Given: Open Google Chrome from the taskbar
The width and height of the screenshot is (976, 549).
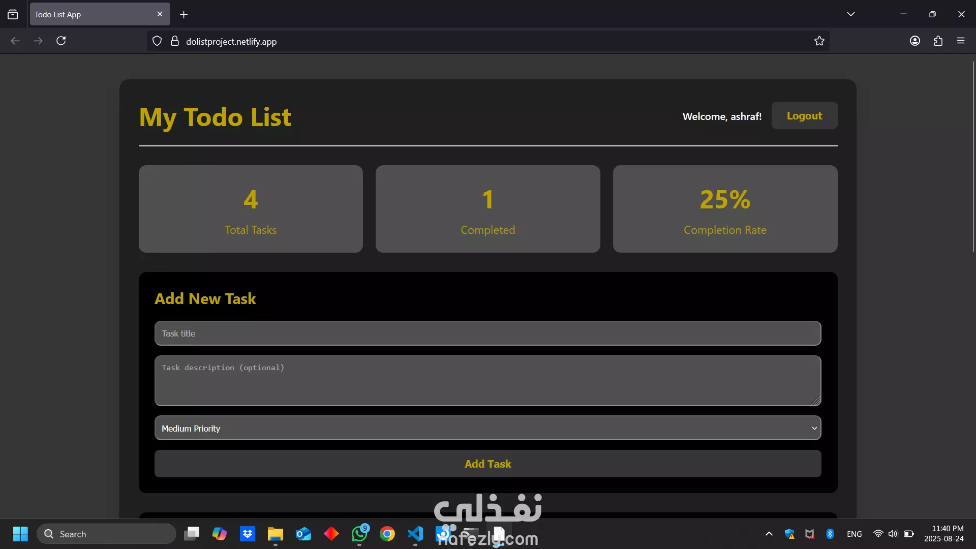Looking at the screenshot, I should coord(387,534).
